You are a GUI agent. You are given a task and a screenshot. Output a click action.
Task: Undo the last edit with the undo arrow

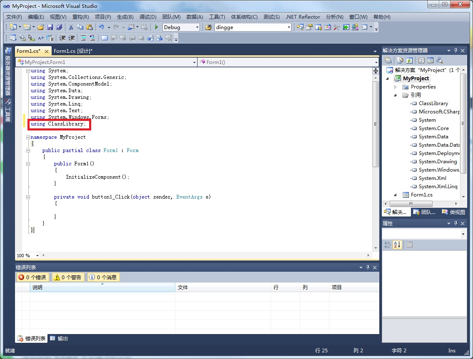click(x=101, y=27)
